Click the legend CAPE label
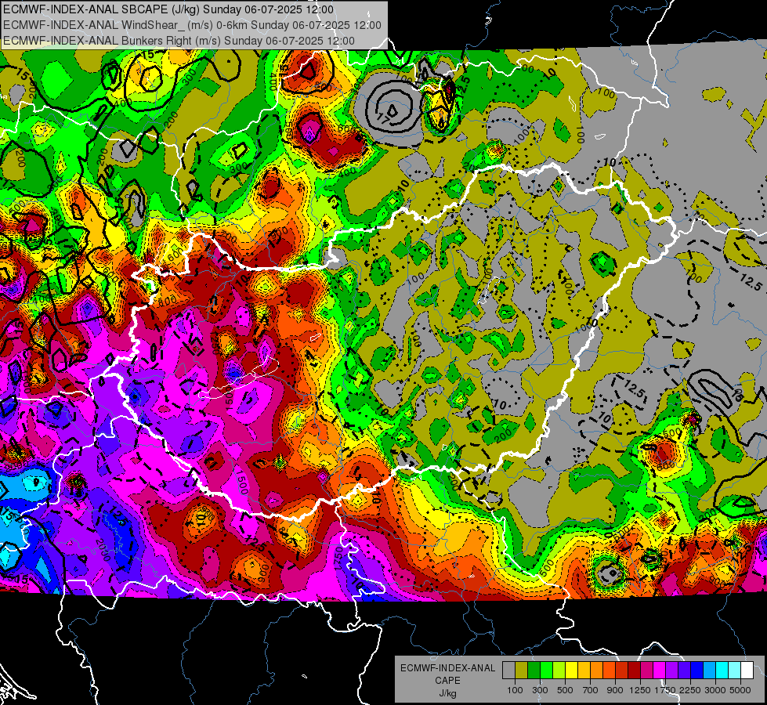 (x=447, y=681)
